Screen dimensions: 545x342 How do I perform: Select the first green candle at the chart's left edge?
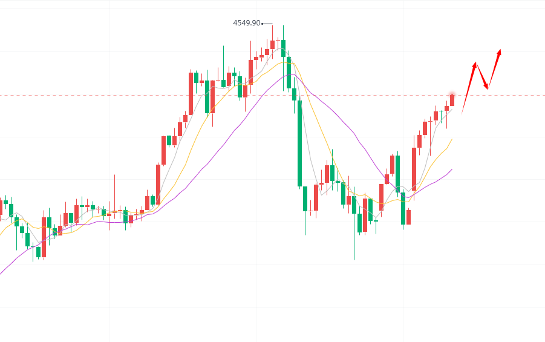5,202
